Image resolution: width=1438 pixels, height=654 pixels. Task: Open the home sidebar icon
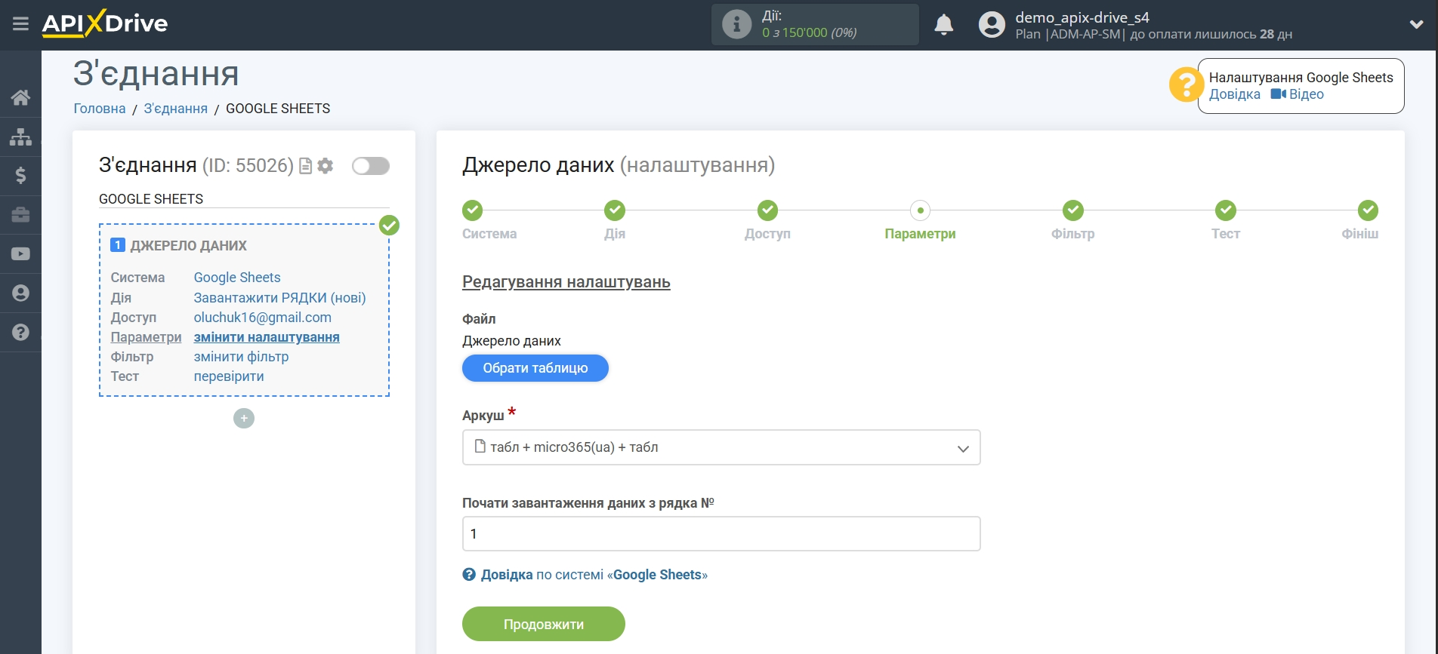(20, 97)
